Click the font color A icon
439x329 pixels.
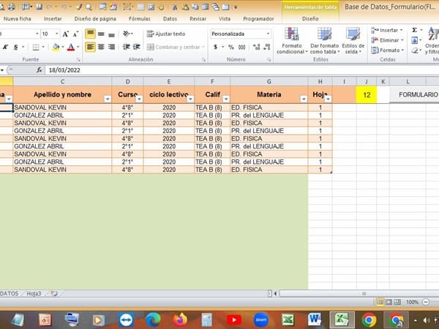pos(72,47)
